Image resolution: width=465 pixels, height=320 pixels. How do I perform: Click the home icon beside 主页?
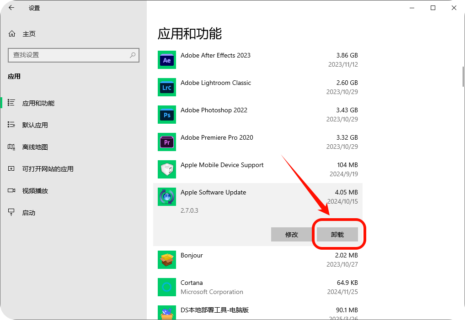point(12,34)
